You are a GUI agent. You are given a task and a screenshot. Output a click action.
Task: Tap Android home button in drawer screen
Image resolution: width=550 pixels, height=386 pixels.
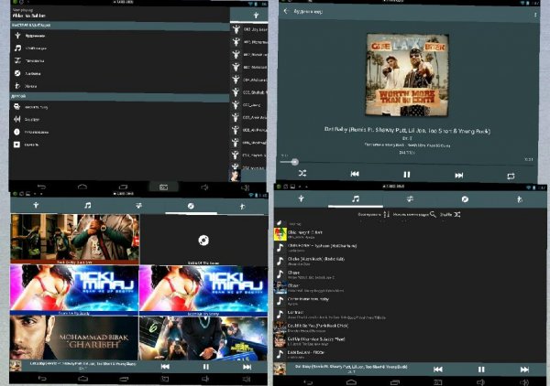point(82,187)
